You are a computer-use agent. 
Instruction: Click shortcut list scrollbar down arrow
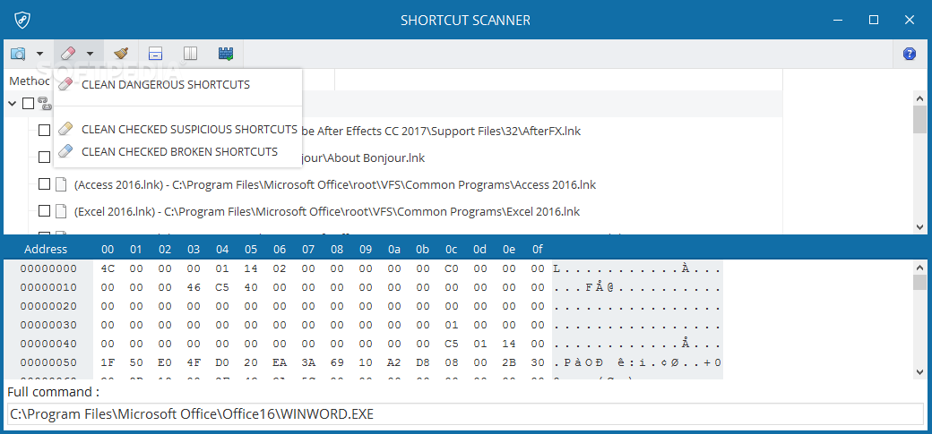[x=919, y=226]
